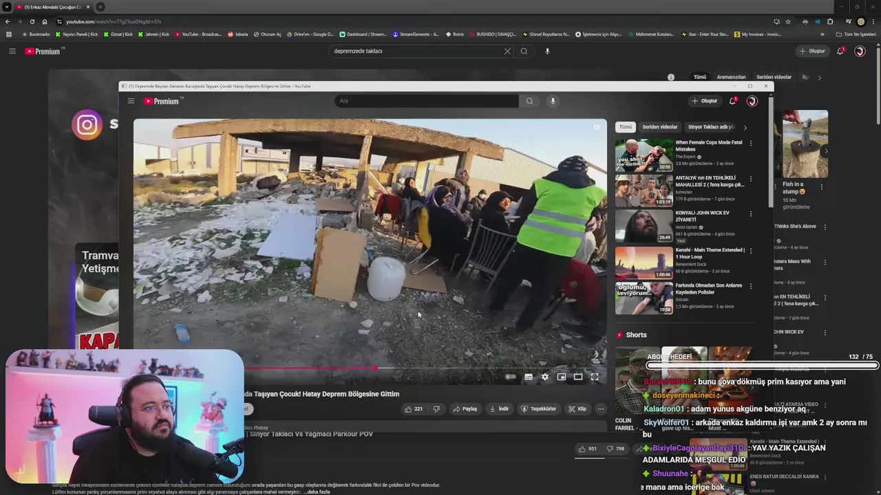881x495 pixels.
Task: Select Seriden videolar chip in the background page
Action: tap(774, 77)
